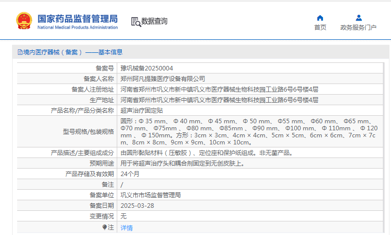The width and height of the screenshot is (391, 235).
Task: Click the lightbulb icon beside 注
Action: pyautogui.click(x=105, y=227)
